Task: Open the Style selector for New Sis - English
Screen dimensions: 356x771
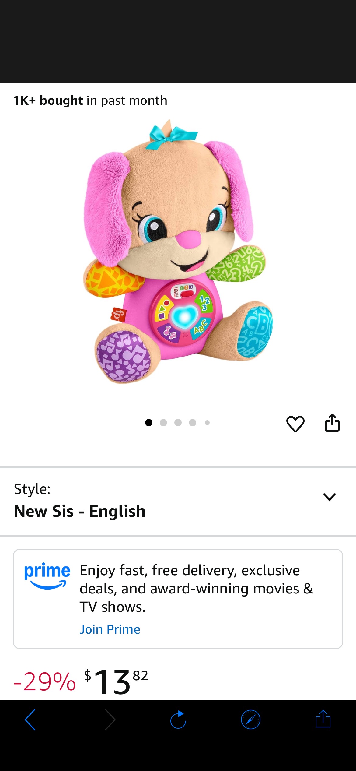Action: pos(330,497)
